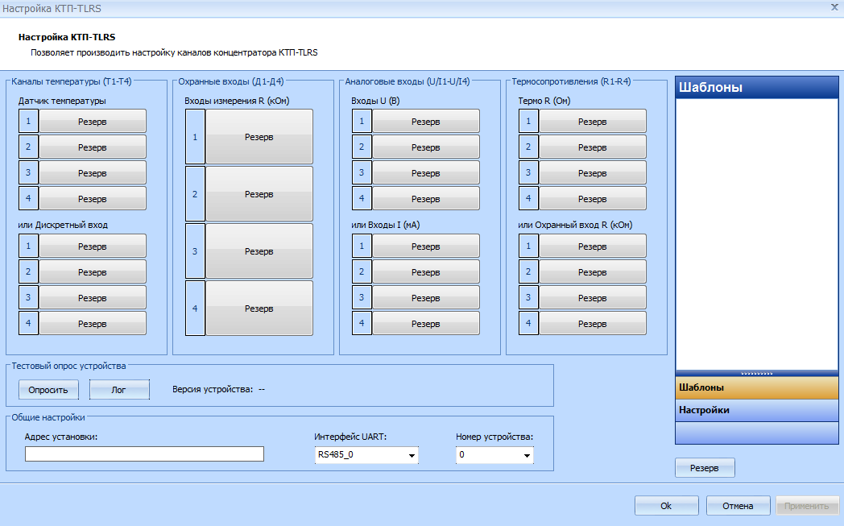Open the Лог button
Image resolution: width=844 pixels, height=526 pixels.
119,390
